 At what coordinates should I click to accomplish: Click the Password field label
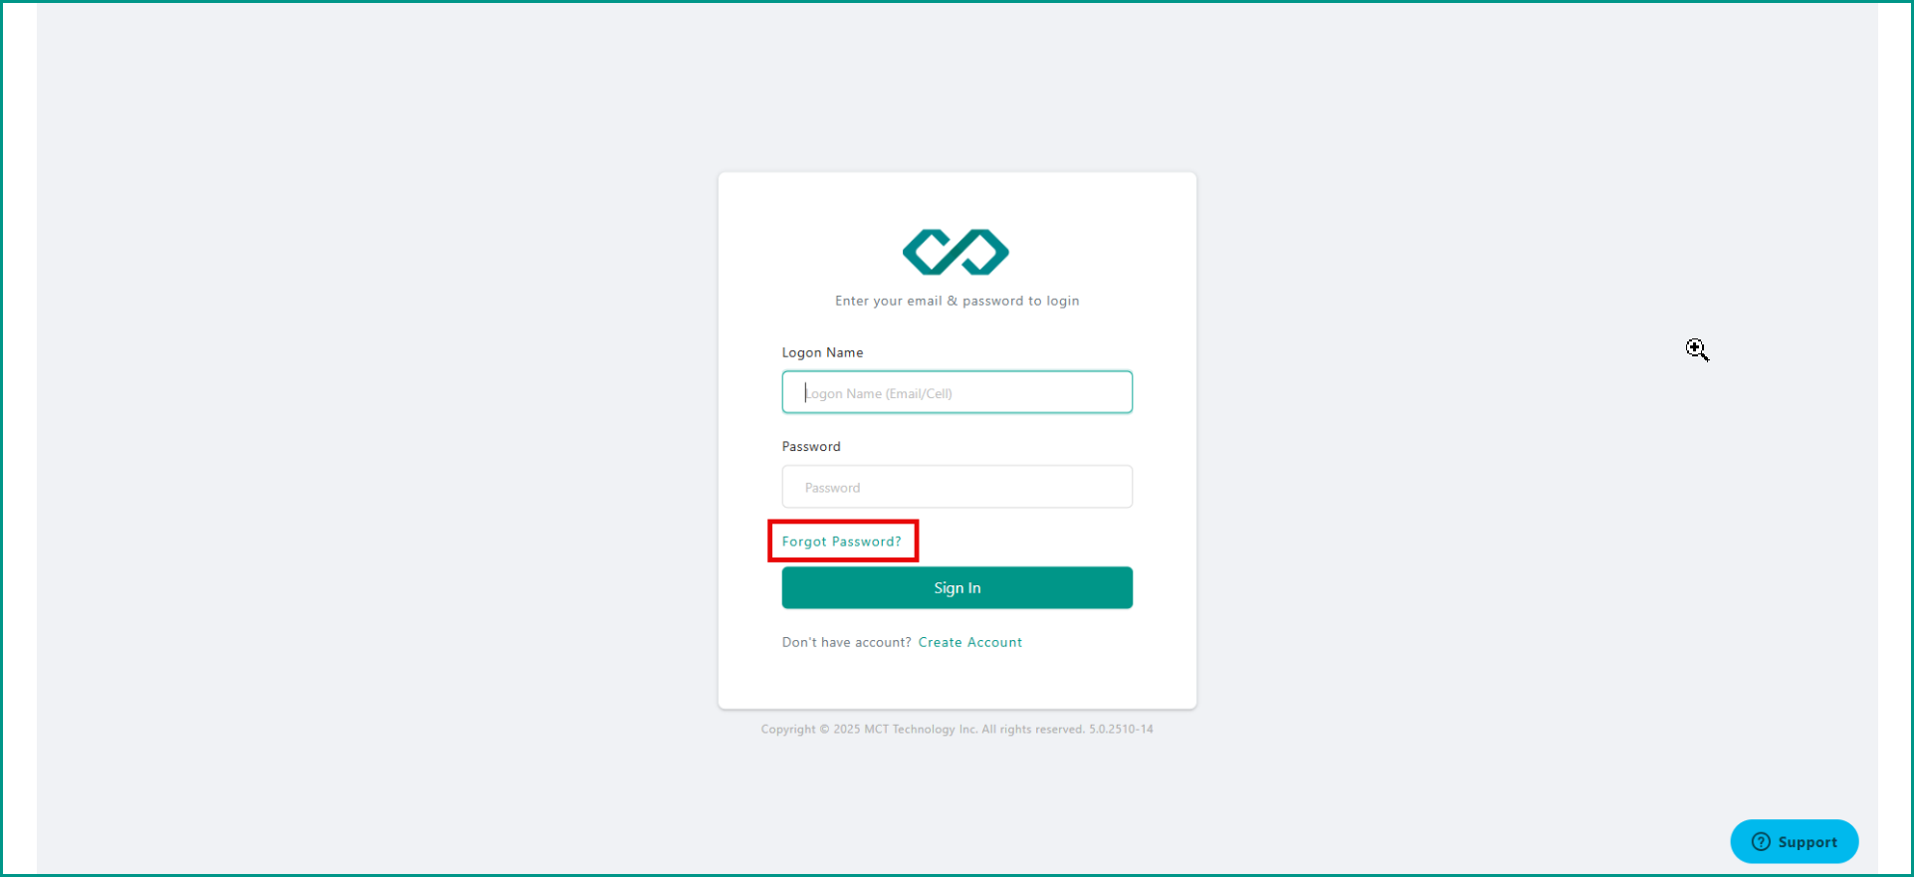(x=810, y=446)
